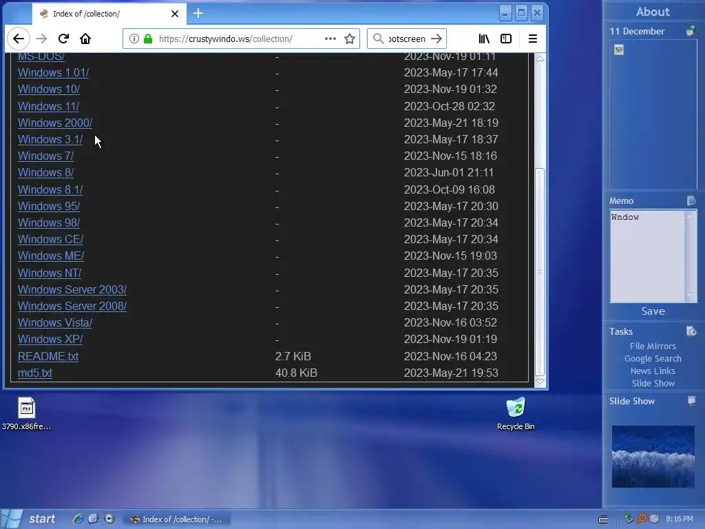The image size is (705, 529).
Task: Toggle the sidebar view icon
Action: 506,39
